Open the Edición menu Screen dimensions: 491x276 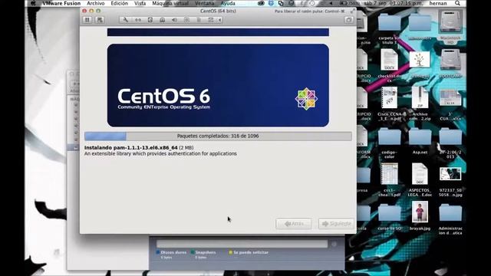coord(120,3)
